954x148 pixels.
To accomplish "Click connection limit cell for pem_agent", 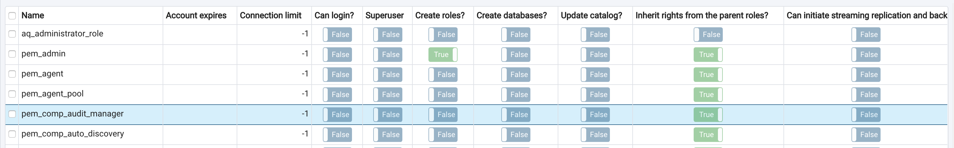I will [x=274, y=74].
